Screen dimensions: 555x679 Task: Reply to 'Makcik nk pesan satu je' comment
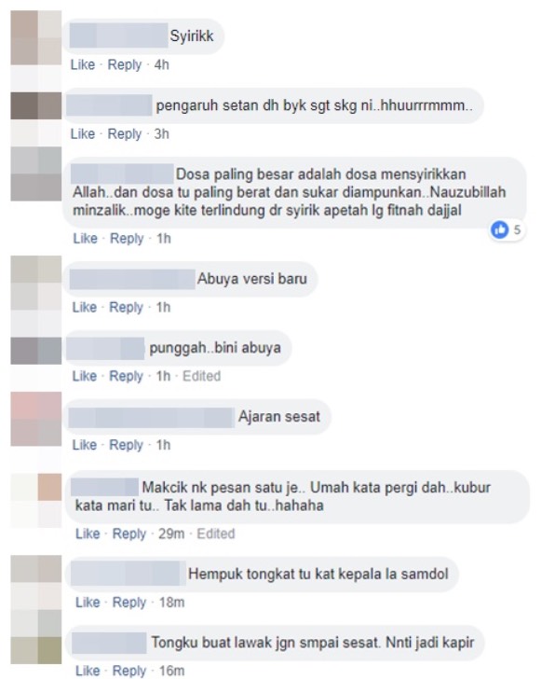[129, 533]
